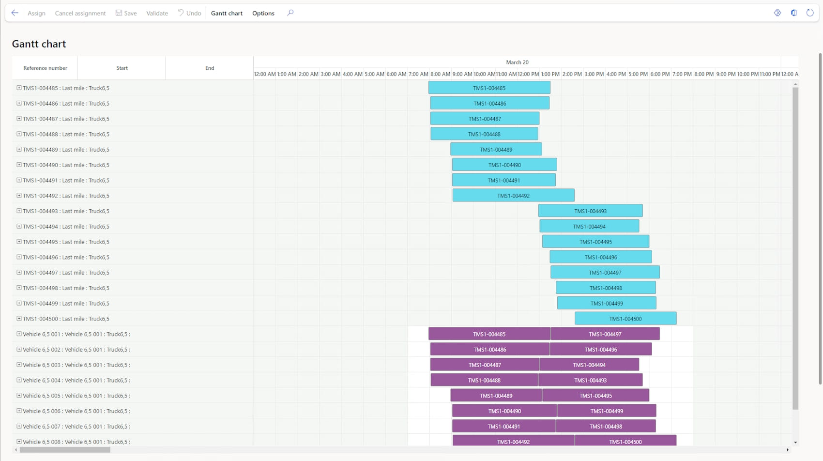This screenshot has height=461, width=823.
Task: Click the back arrow icon
Action: tap(15, 13)
